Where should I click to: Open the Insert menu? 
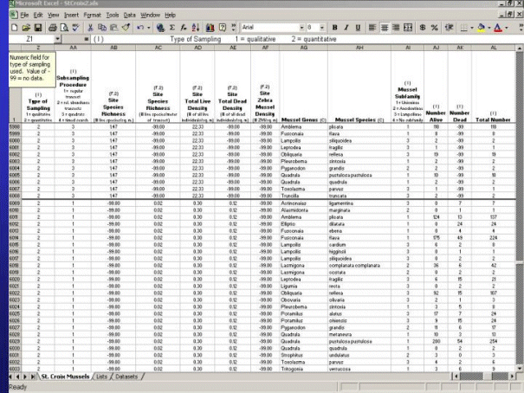pyautogui.click(x=71, y=15)
